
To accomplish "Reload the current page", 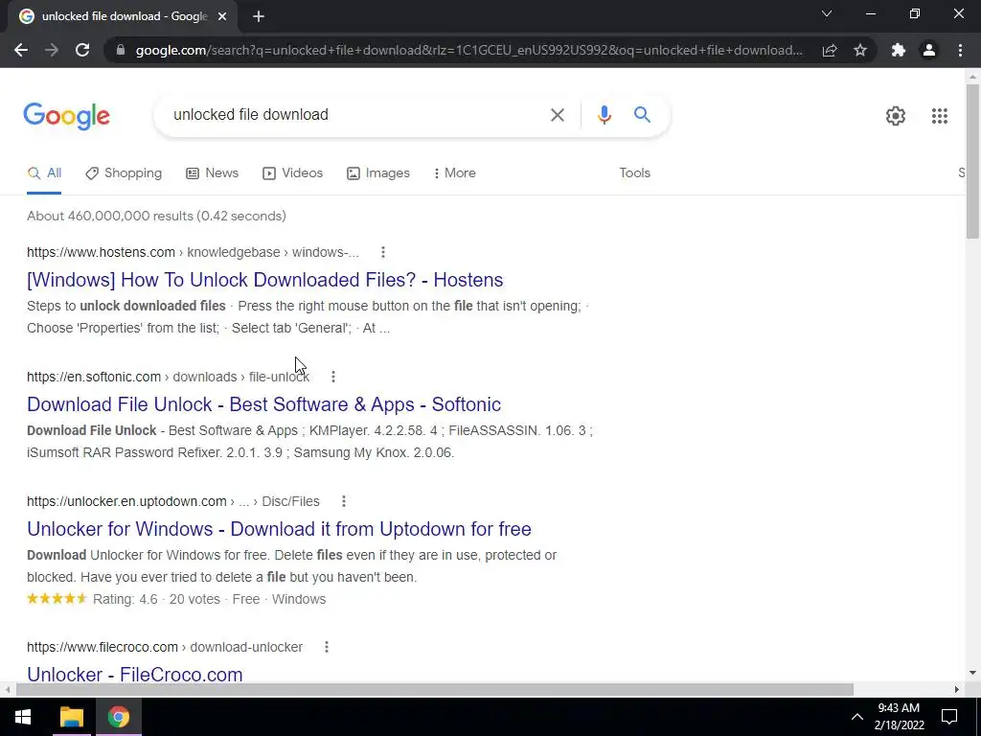I will pos(82,50).
